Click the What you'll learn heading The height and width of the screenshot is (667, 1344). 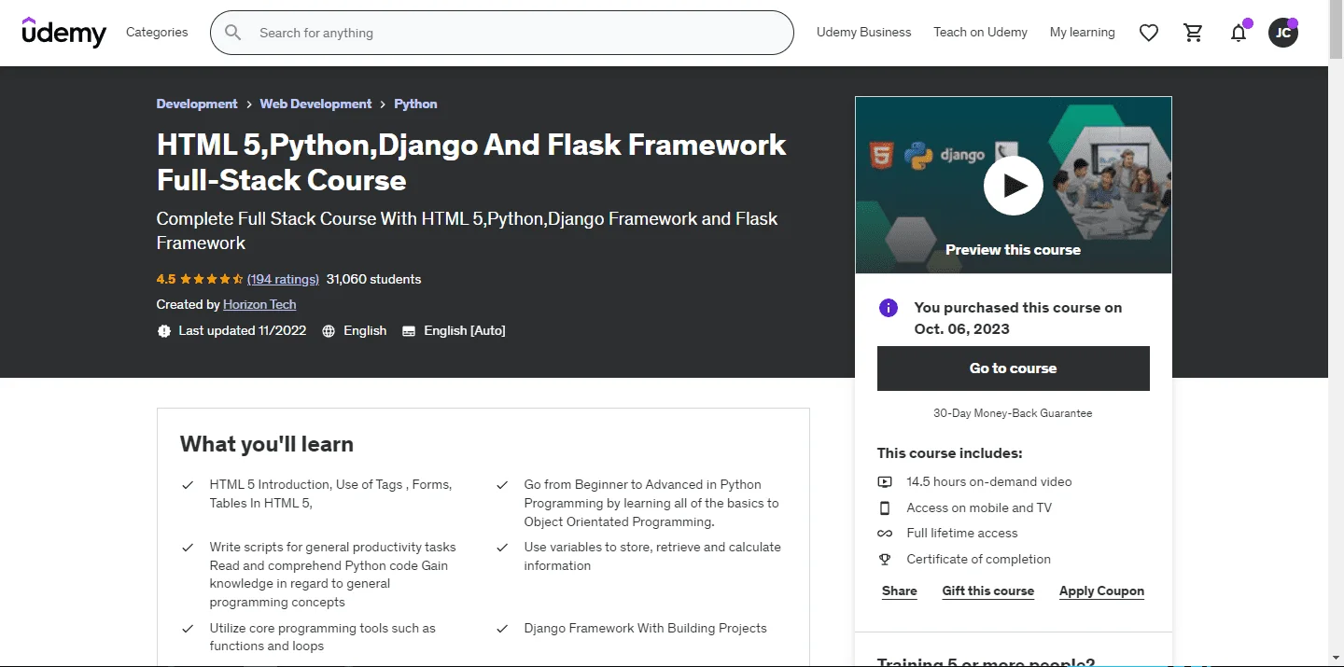[267, 444]
